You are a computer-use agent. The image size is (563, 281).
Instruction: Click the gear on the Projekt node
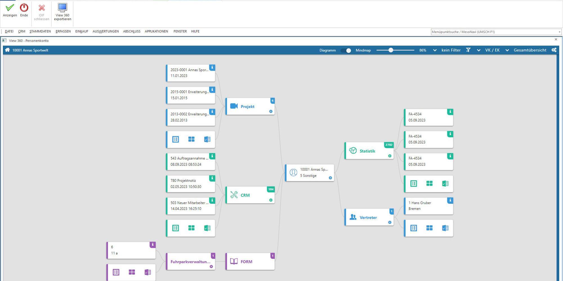[x=271, y=112]
